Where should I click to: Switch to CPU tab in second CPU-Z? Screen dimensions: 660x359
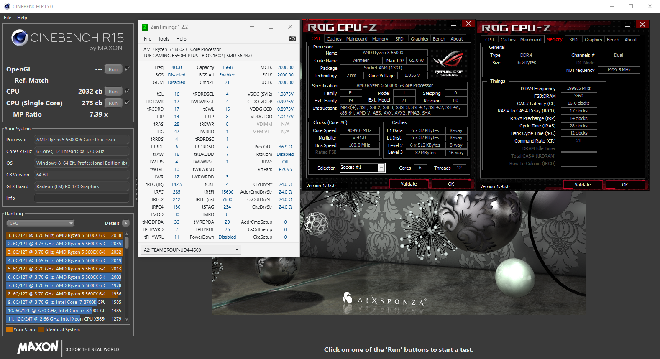coord(489,40)
